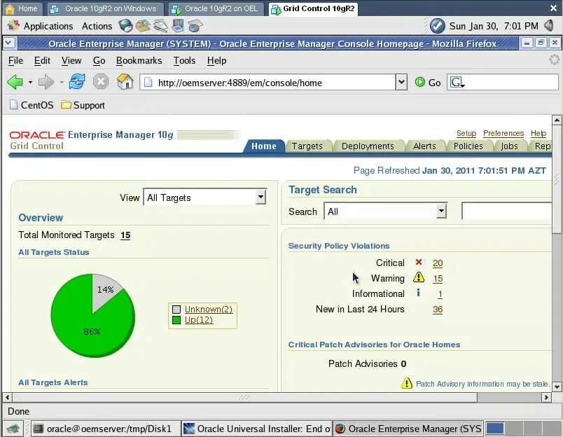Click the update notifier checkmark icon

coord(438,26)
